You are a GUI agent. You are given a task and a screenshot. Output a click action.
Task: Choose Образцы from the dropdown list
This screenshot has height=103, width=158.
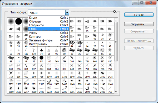pos(48,21)
